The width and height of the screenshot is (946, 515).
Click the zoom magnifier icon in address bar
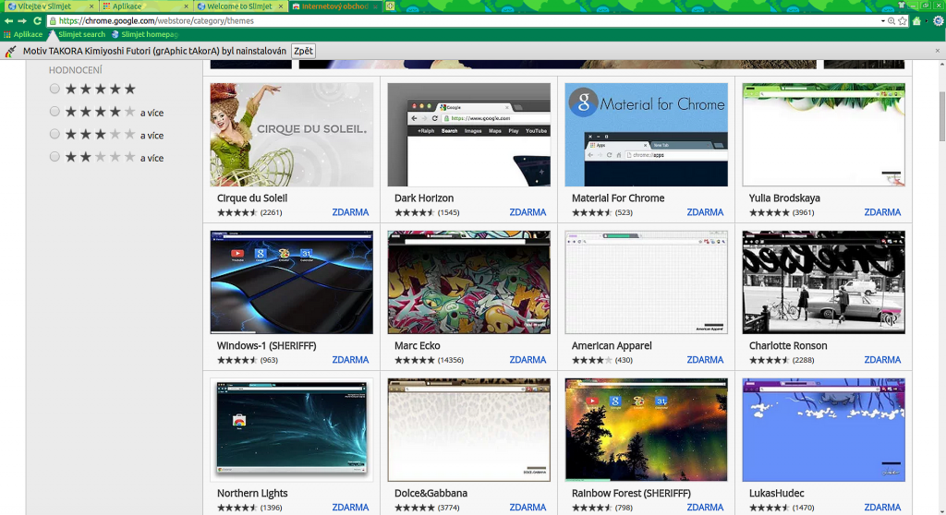coord(891,20)
